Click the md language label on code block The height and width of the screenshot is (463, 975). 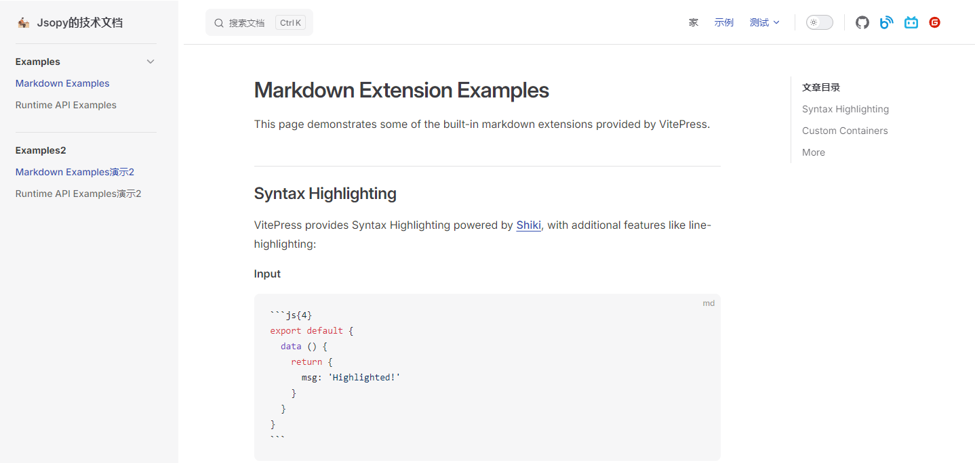coord(709,303)
